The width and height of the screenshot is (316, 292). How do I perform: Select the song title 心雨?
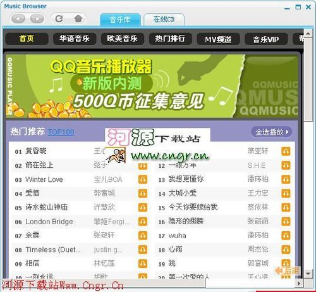pyautogui.click(x=175, y=250)
